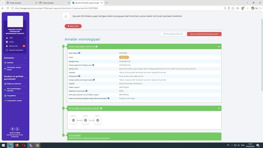
Task: Click help icon next to Ariza raqami
Action: [x=79, y=53]
